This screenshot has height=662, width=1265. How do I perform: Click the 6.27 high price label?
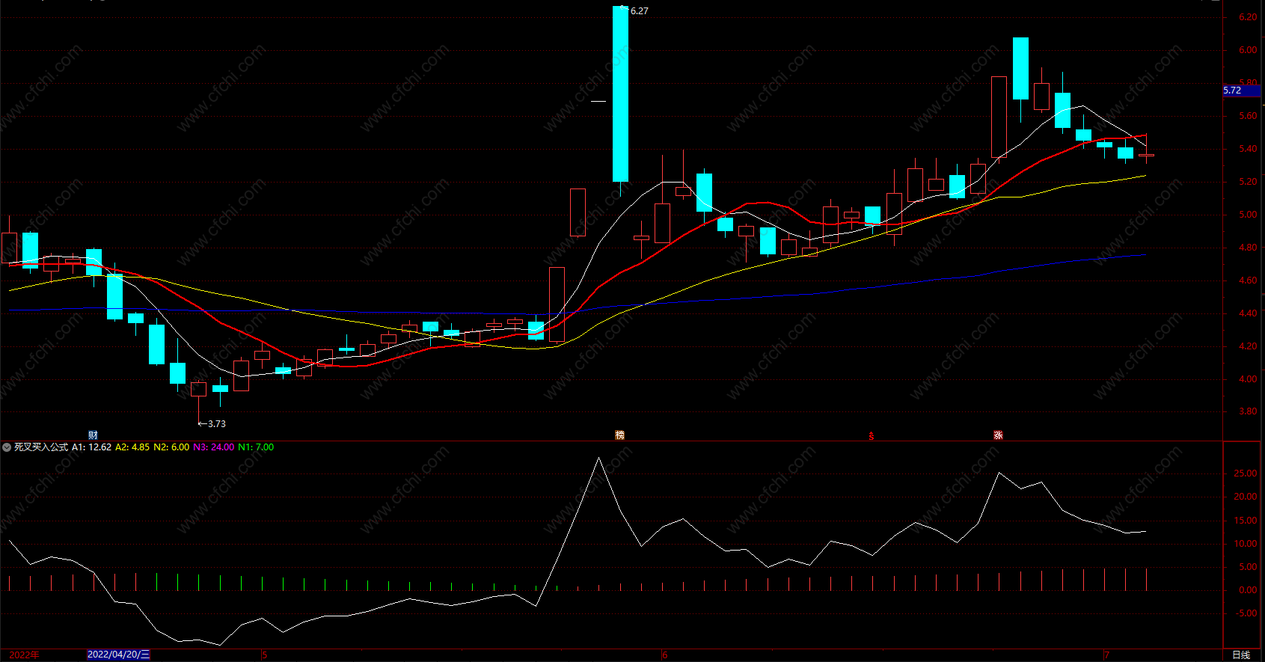[640, 11]
